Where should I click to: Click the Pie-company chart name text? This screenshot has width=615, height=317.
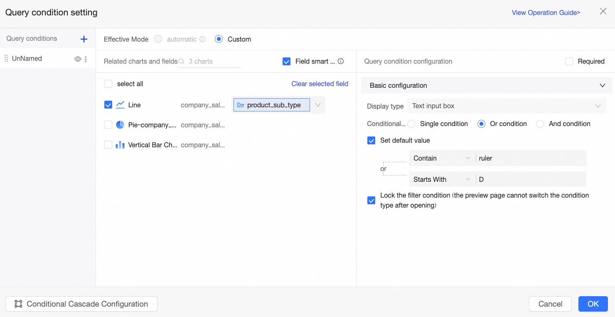(152, 125)
